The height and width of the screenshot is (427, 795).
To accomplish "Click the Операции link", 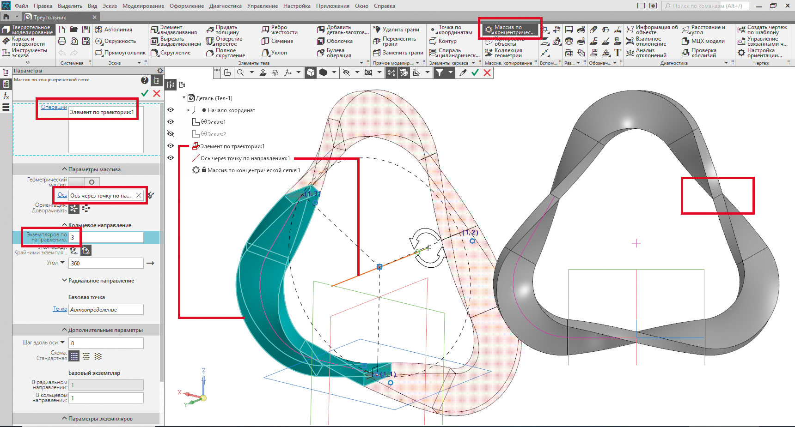I will 54,107.
